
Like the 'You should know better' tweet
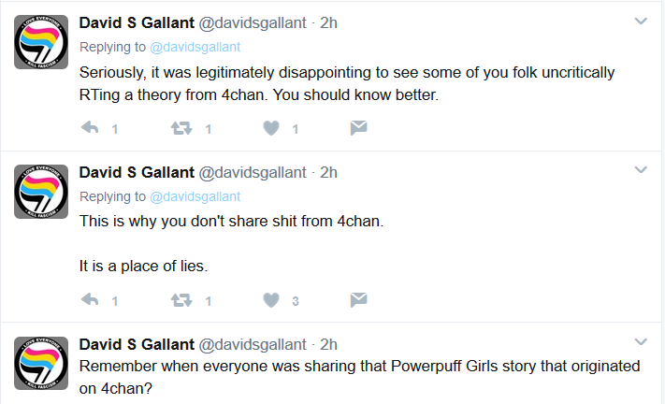271,128
